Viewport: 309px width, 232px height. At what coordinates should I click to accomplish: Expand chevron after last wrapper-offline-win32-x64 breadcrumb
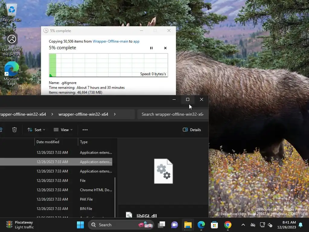pos(115,114)
